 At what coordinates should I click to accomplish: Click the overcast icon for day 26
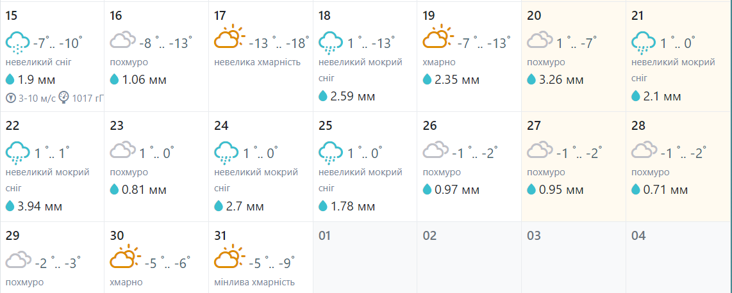(436, 151)
